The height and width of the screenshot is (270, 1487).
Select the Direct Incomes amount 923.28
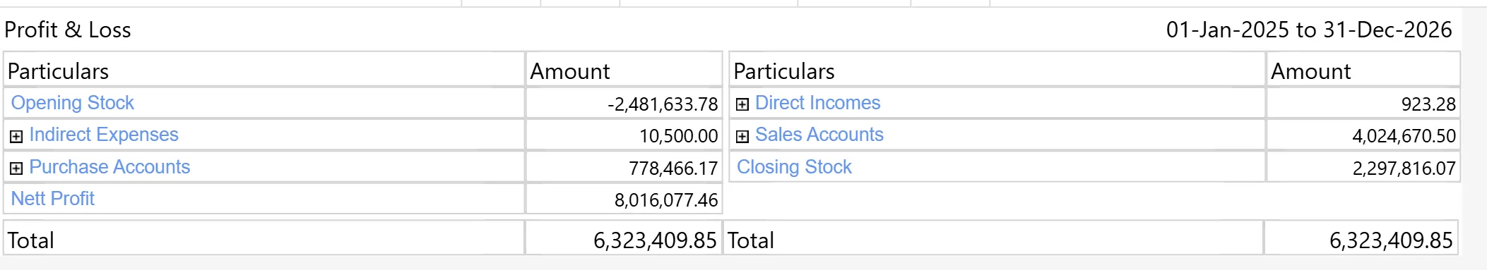coord(1428,104)
